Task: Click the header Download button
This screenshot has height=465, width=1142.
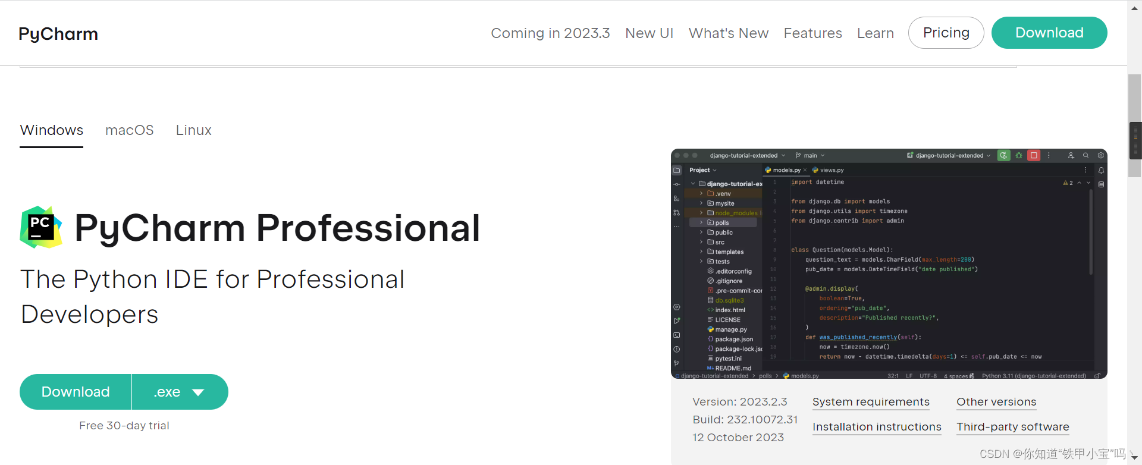Action: [x=1049, y=33]
